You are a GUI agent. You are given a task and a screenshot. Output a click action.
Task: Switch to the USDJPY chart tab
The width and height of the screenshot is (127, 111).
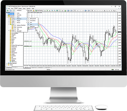(34, 68)
